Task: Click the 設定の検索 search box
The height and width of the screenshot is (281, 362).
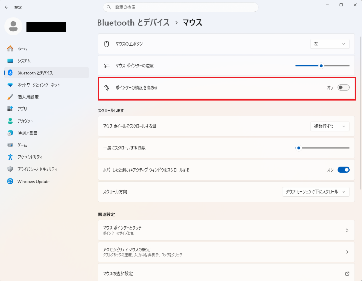Action: (180, 7)
